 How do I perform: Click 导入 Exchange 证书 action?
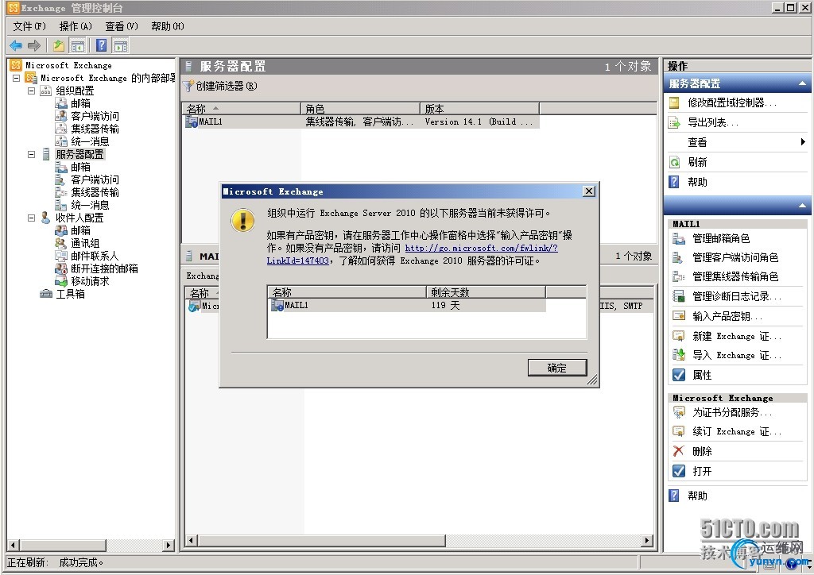pyautogui.click(x=737, y=355)
